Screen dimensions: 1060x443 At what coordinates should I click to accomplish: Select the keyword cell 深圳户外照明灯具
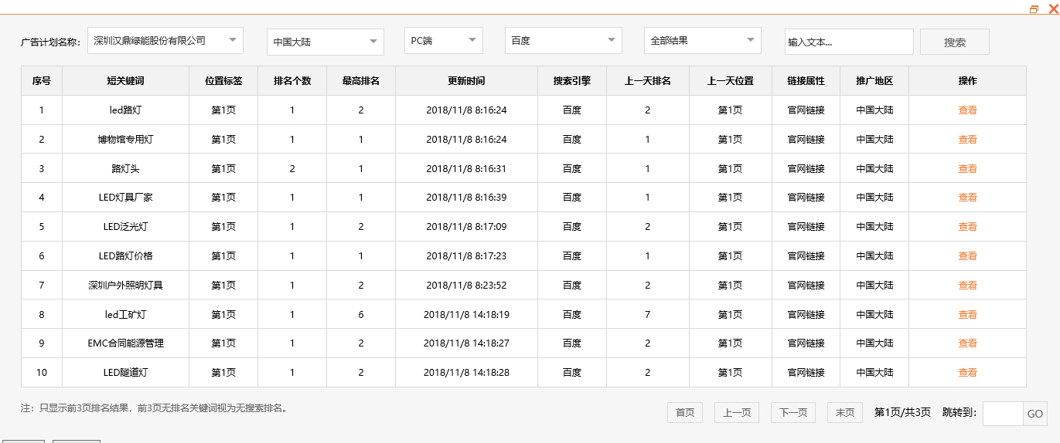[126, 286]
